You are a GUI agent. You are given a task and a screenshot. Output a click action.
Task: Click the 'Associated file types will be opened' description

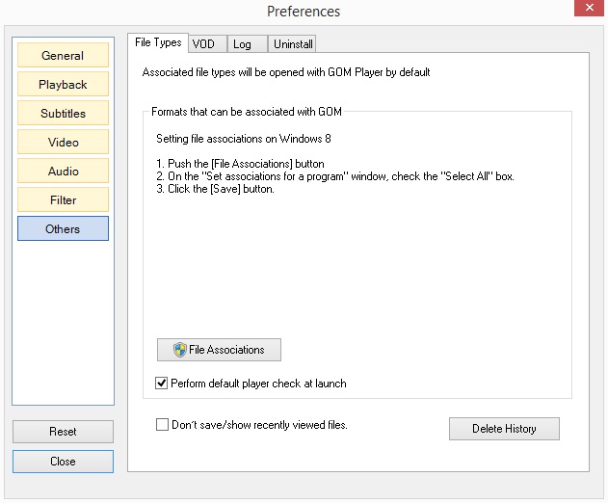[286, 72]
